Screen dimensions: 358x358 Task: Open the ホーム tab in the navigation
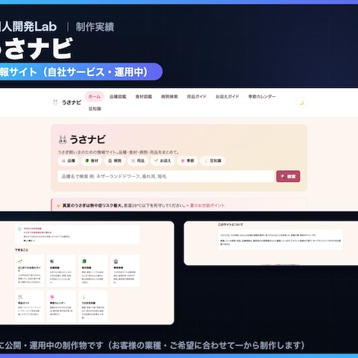(x=95, y=96)
